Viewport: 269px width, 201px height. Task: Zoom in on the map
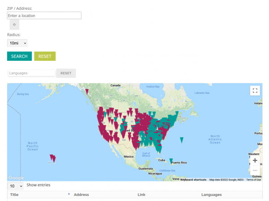pos(255,160)
